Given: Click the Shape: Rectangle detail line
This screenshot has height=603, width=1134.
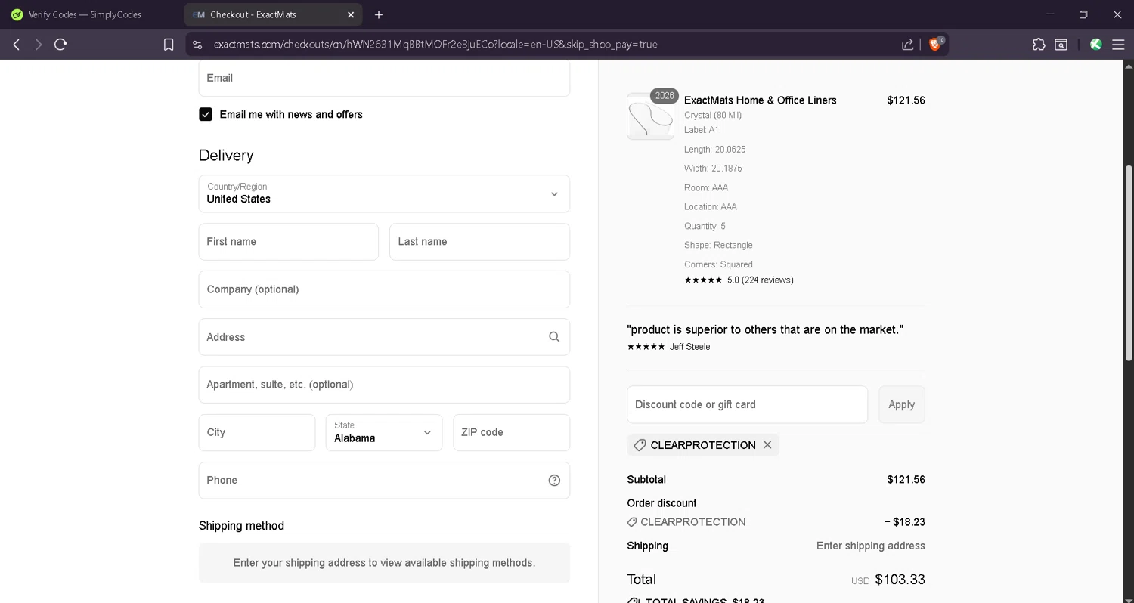Looking at the screenshot, I should point(718,246).
